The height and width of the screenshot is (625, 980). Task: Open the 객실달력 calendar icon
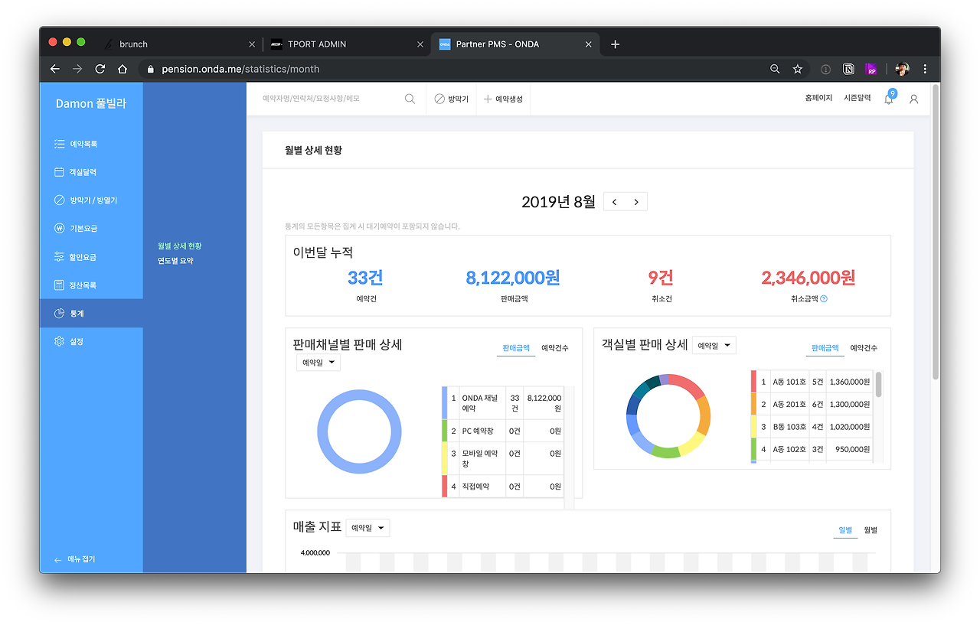coord(59,172)
